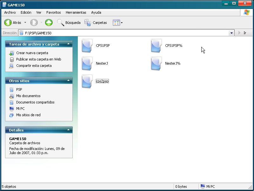Open the Ver menu
This screenshot has height=191, width=254.
point(39,12)
